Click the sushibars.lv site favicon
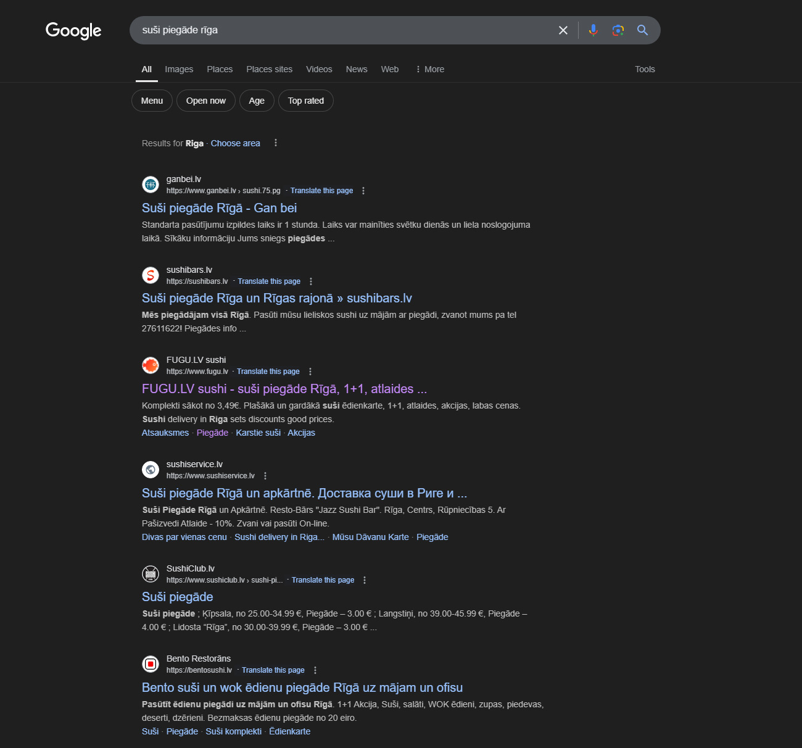 [x=151, y=275]
